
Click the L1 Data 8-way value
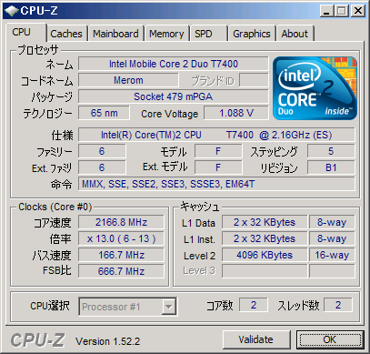(x=332, y=222)
